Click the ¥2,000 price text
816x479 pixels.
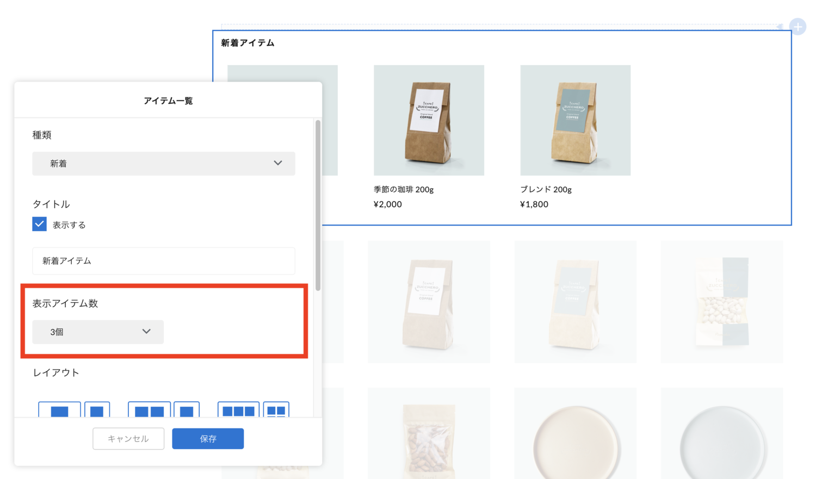pos(388,204)
